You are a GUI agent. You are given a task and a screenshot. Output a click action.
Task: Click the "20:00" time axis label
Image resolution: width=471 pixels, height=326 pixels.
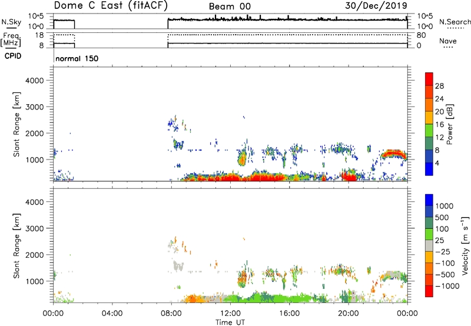(349, 314)
